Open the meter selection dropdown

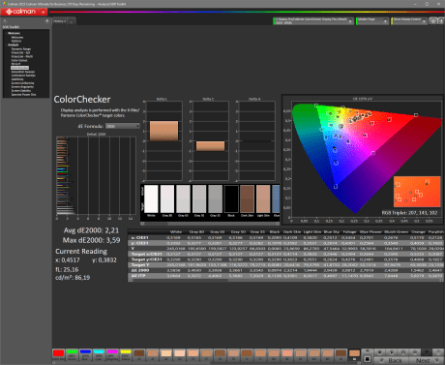[x=313, y=21]
